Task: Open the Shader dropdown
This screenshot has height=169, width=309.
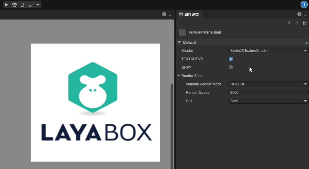Action: coord(268,51)
